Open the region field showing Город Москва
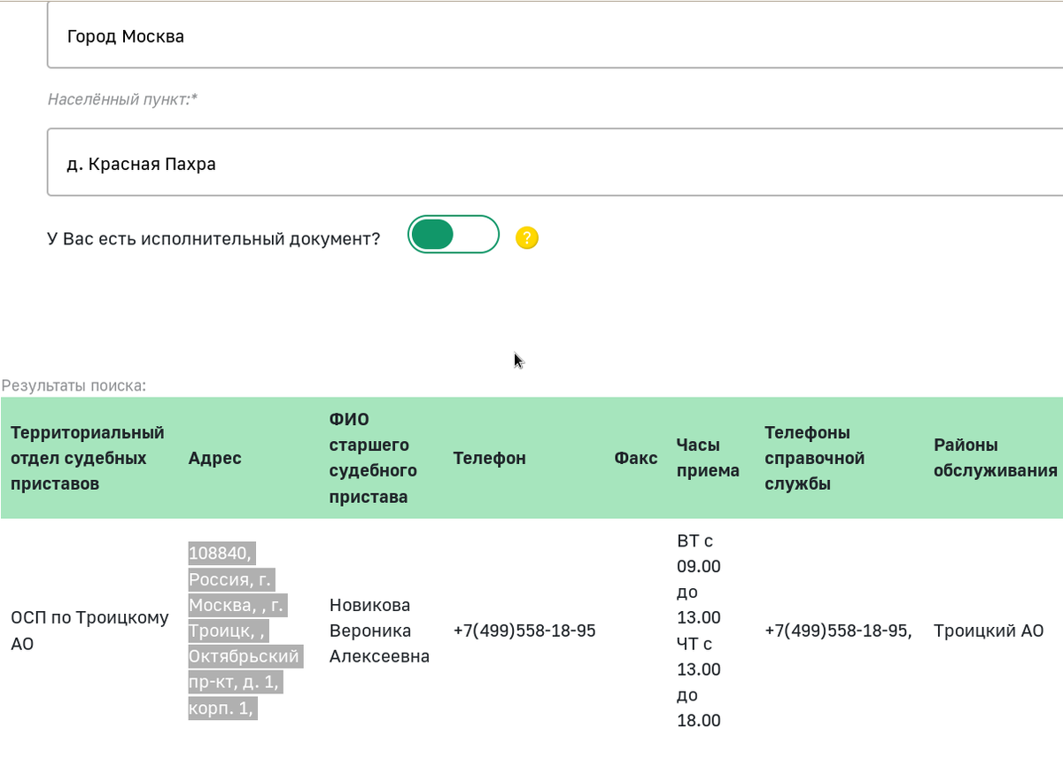The height and width of the screenshot is (759, 1063). click(x=555, y=35)
